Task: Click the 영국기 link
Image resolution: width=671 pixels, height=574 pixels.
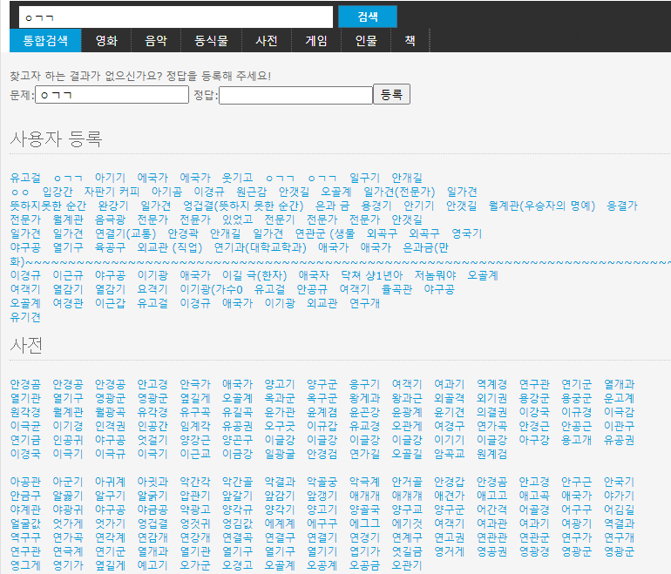Action: pyautogui.click(x=467, y=233)
